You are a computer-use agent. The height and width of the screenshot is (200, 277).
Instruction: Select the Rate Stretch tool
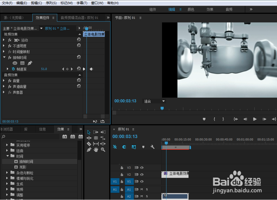pyautogui.click(x=103, y=138)
